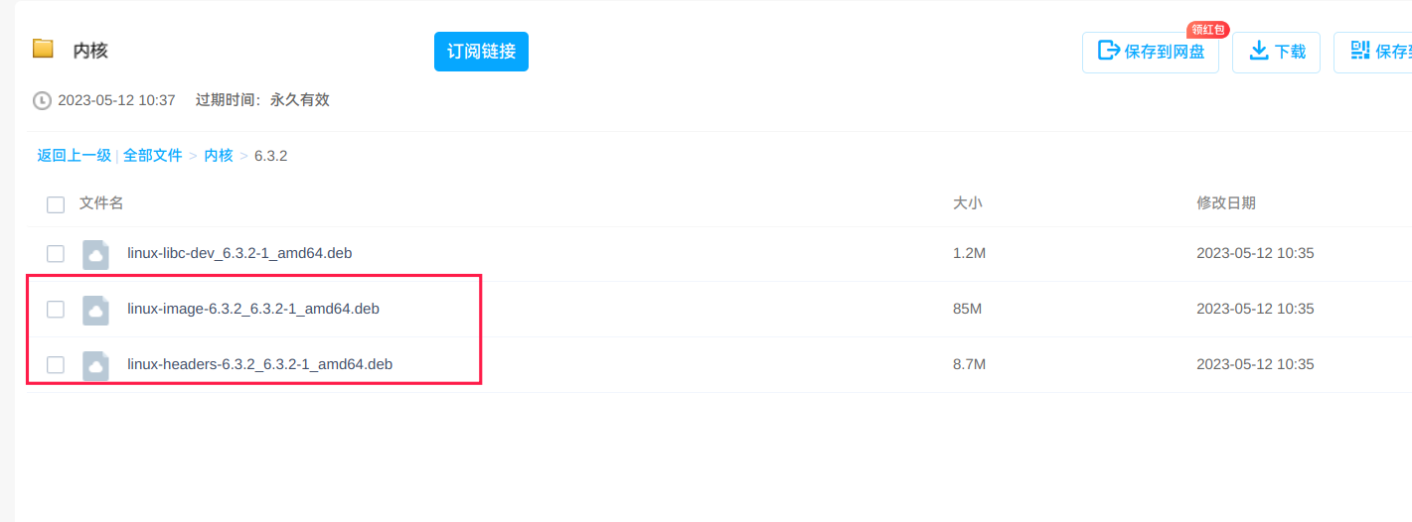Open linux-image-6.3.2_6.3.2-1_amd64.deb file name
Screen dimensions: 1412x522
(x=253, y=309)
